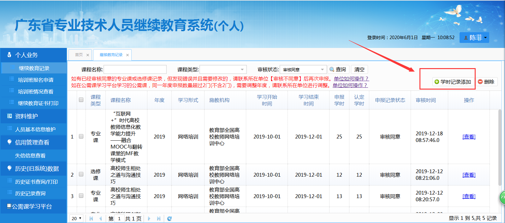Close the 继续教育记录 tab

coord(128,55)
